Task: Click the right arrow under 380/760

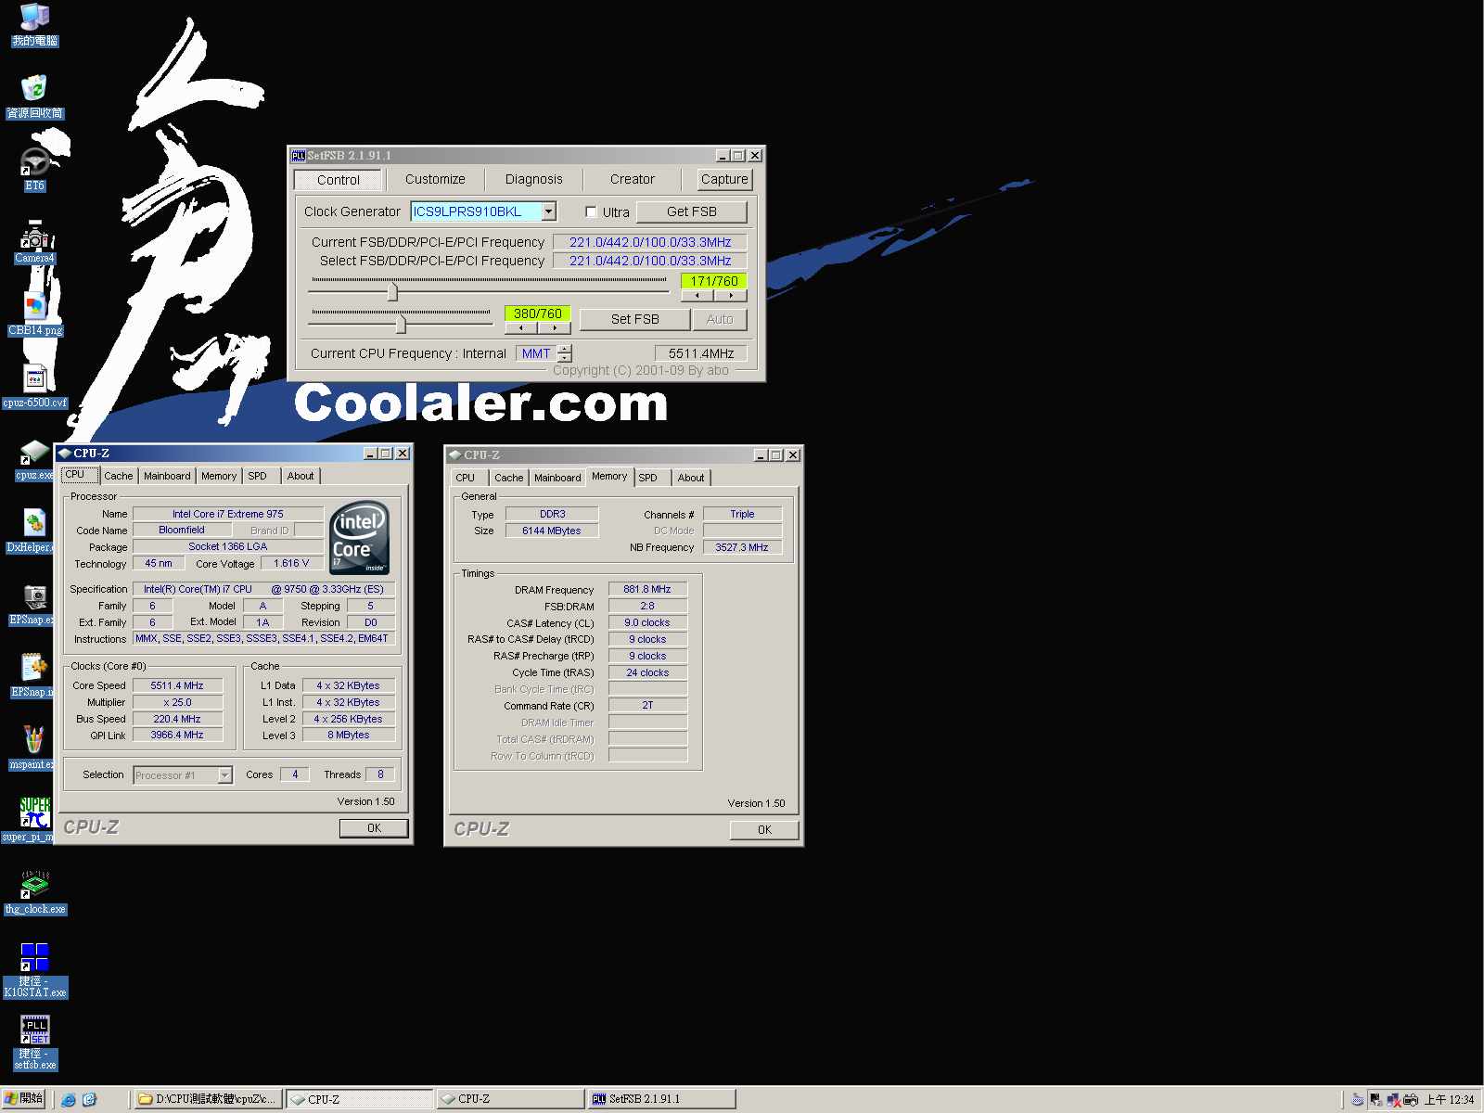Action: click(x=555, y=327)
